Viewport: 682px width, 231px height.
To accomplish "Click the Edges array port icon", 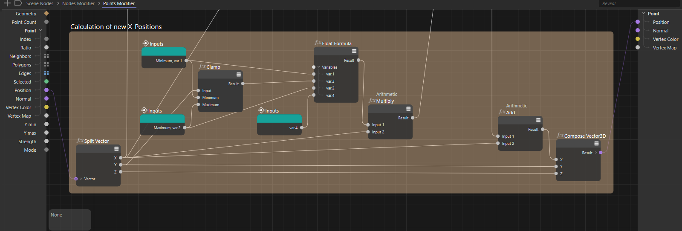I will tap(46, 73).
